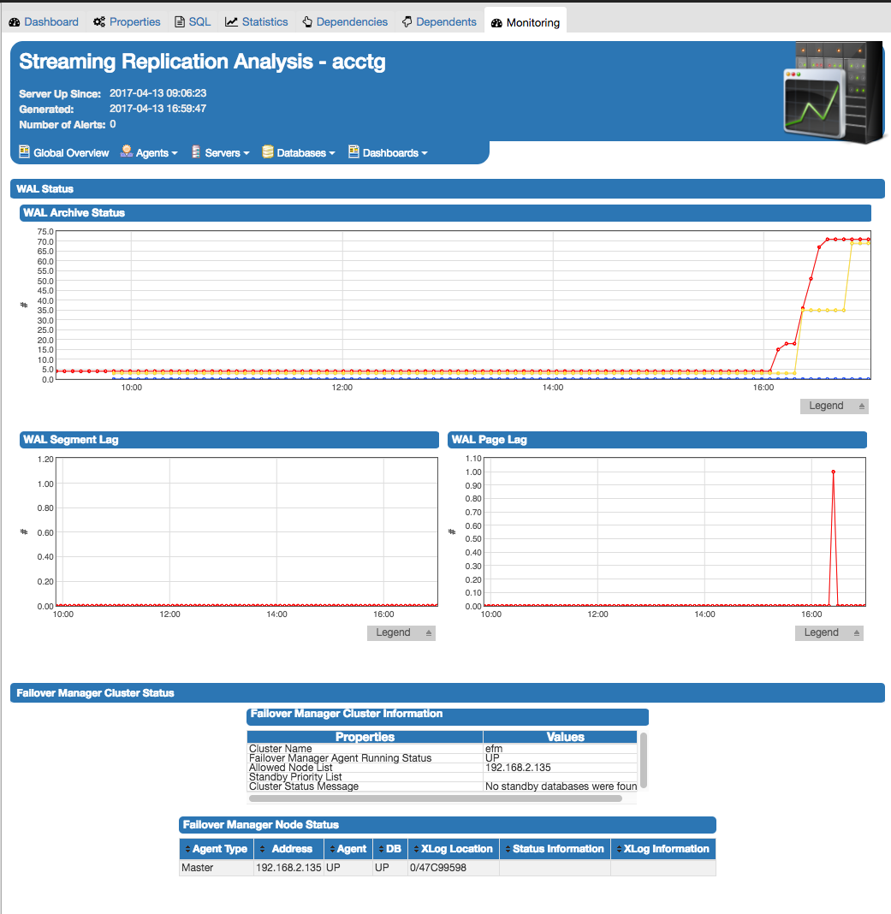Select the Allowed Node List row
Image resolution: width=891 pixels, height=914 pixels.
click(442, 767)
